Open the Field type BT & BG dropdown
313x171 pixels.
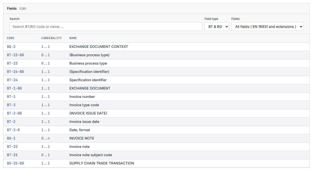(217, 27)
